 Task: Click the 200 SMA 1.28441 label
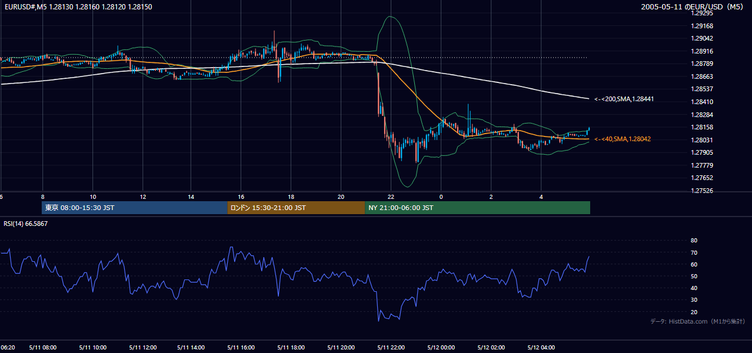[624, 99]
